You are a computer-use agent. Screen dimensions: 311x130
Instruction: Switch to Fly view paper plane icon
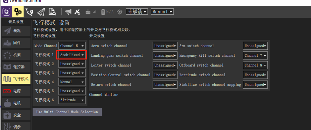point(41,12)
